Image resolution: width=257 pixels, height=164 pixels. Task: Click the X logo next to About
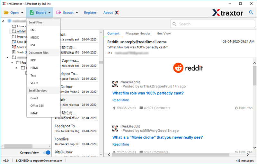coord(117,13)
